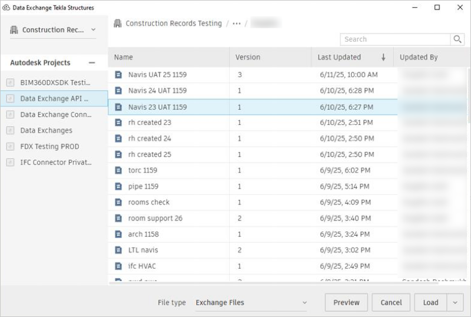Viewport: 471px width, 317px height.
Task: Select the LTL navis file name
Action: [x=143, y=250]
